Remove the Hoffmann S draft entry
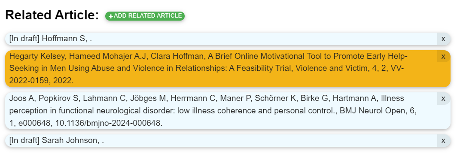The width and height of the screenshot is (460, 155). pyautogui.click(x=443, y=39)
